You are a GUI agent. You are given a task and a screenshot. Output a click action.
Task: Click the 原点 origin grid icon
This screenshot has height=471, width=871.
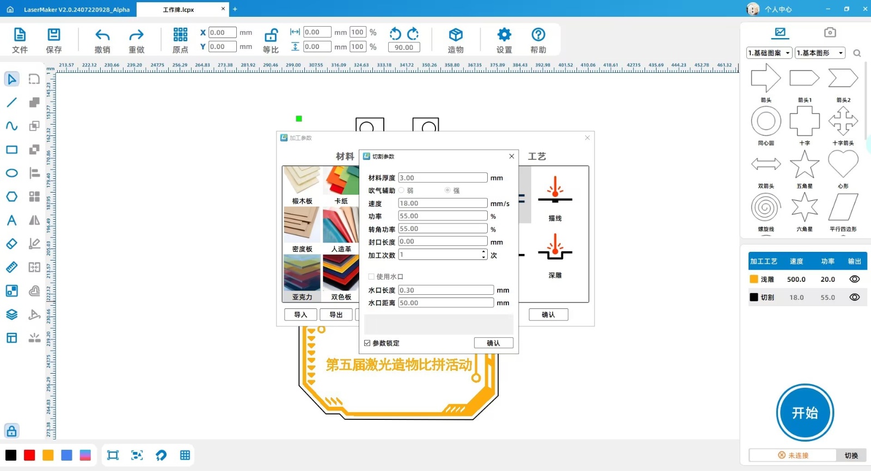180,35
